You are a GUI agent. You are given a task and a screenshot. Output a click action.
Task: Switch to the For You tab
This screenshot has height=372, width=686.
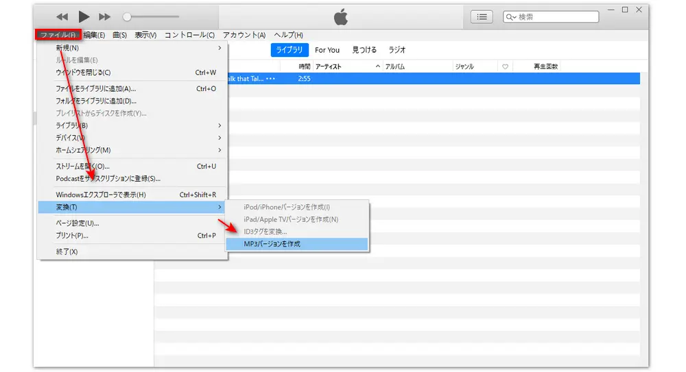327,50
